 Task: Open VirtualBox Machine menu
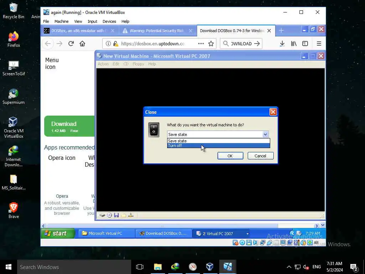click(x=61, y=21)
